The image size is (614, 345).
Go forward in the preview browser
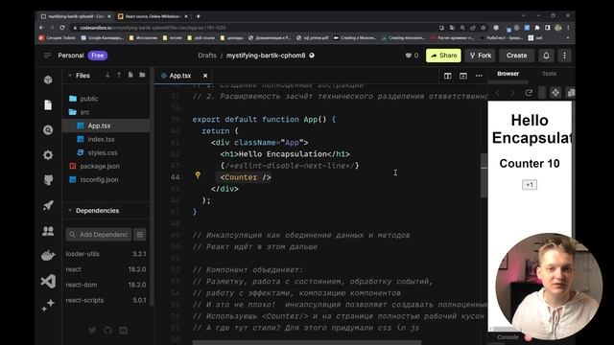point(512,93)
